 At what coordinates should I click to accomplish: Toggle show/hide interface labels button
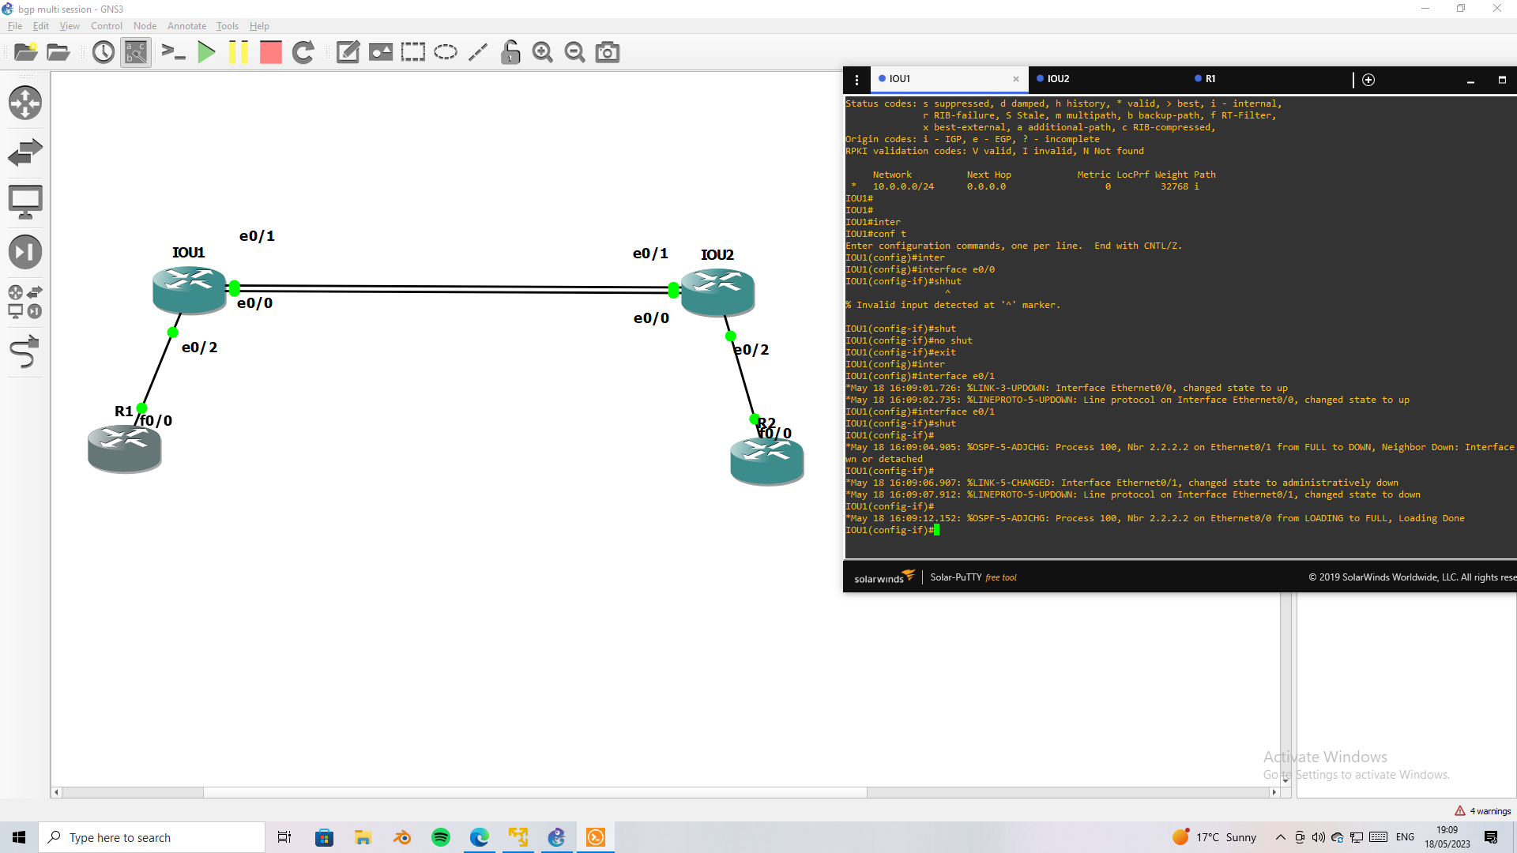(x=136, y=53)
